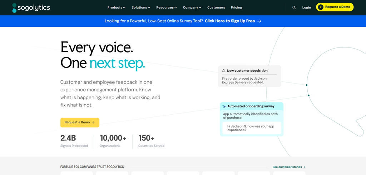Open the search magnifier icon
Image resolution: width=366 pixels, height=175 pixels.
point(294,7)
